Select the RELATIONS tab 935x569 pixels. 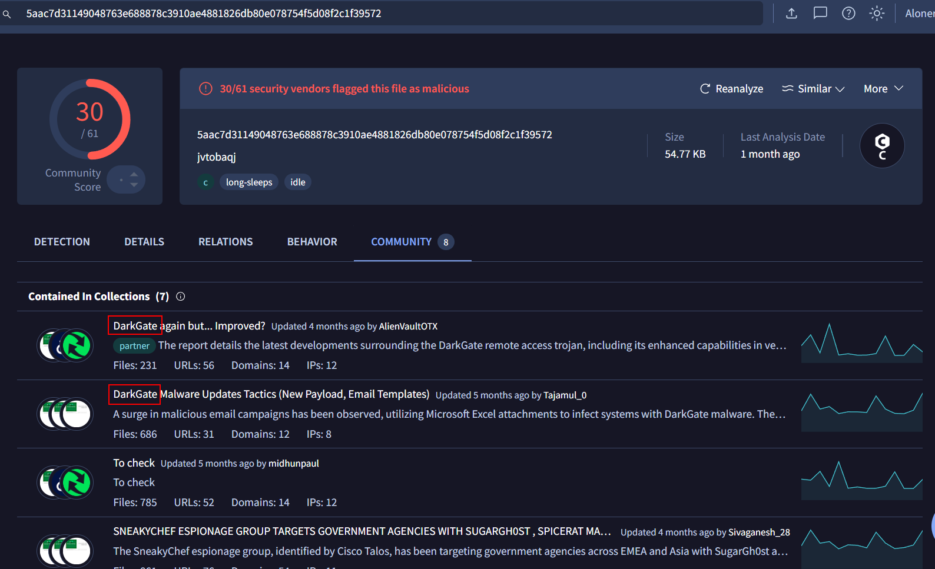(226, 242)
